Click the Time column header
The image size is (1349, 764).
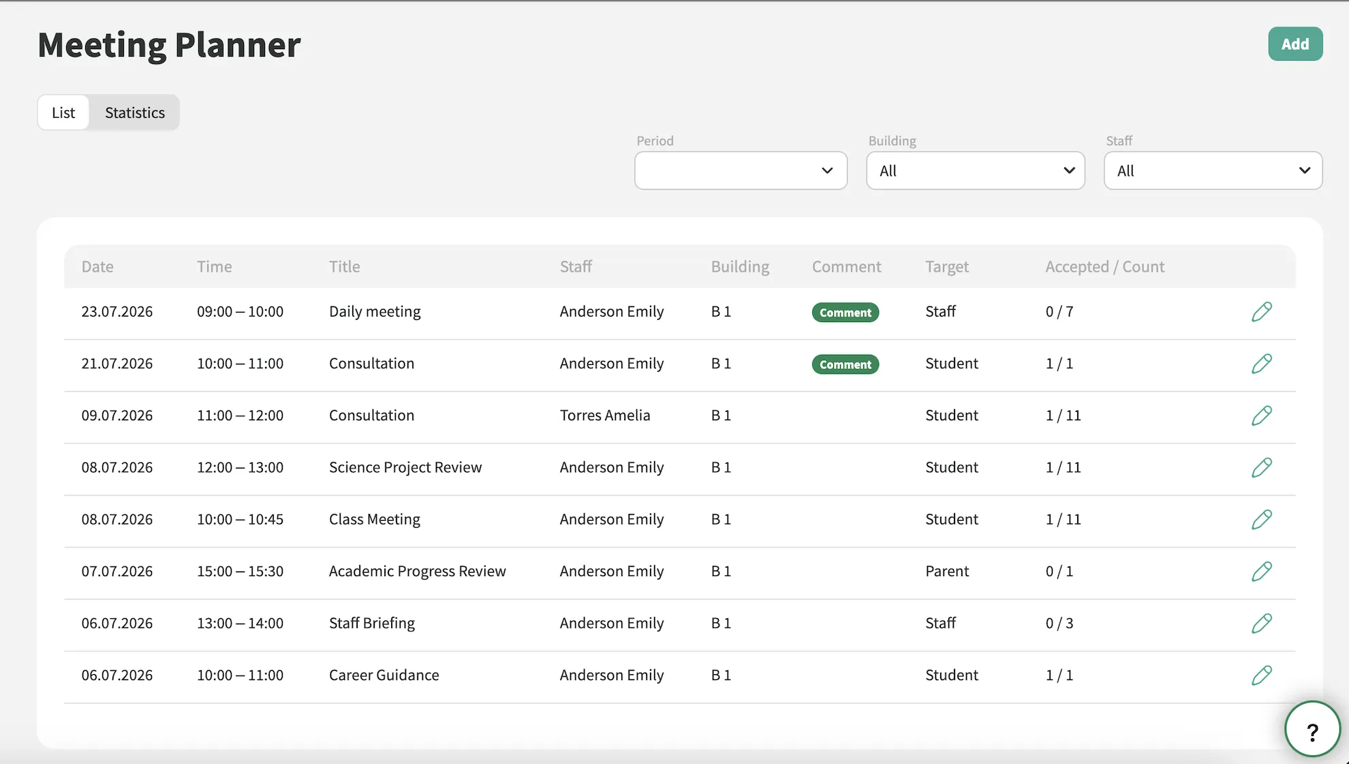pos(215,266)
